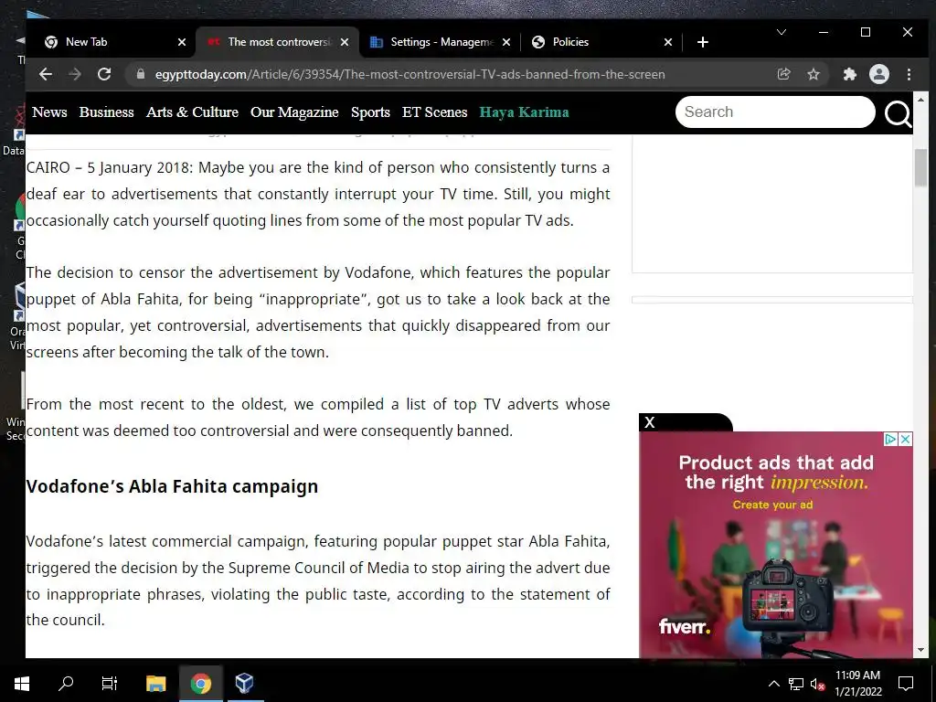936x702 pixels.
Task: Click the Fiverr logo in ad
Action: (685, 626)
